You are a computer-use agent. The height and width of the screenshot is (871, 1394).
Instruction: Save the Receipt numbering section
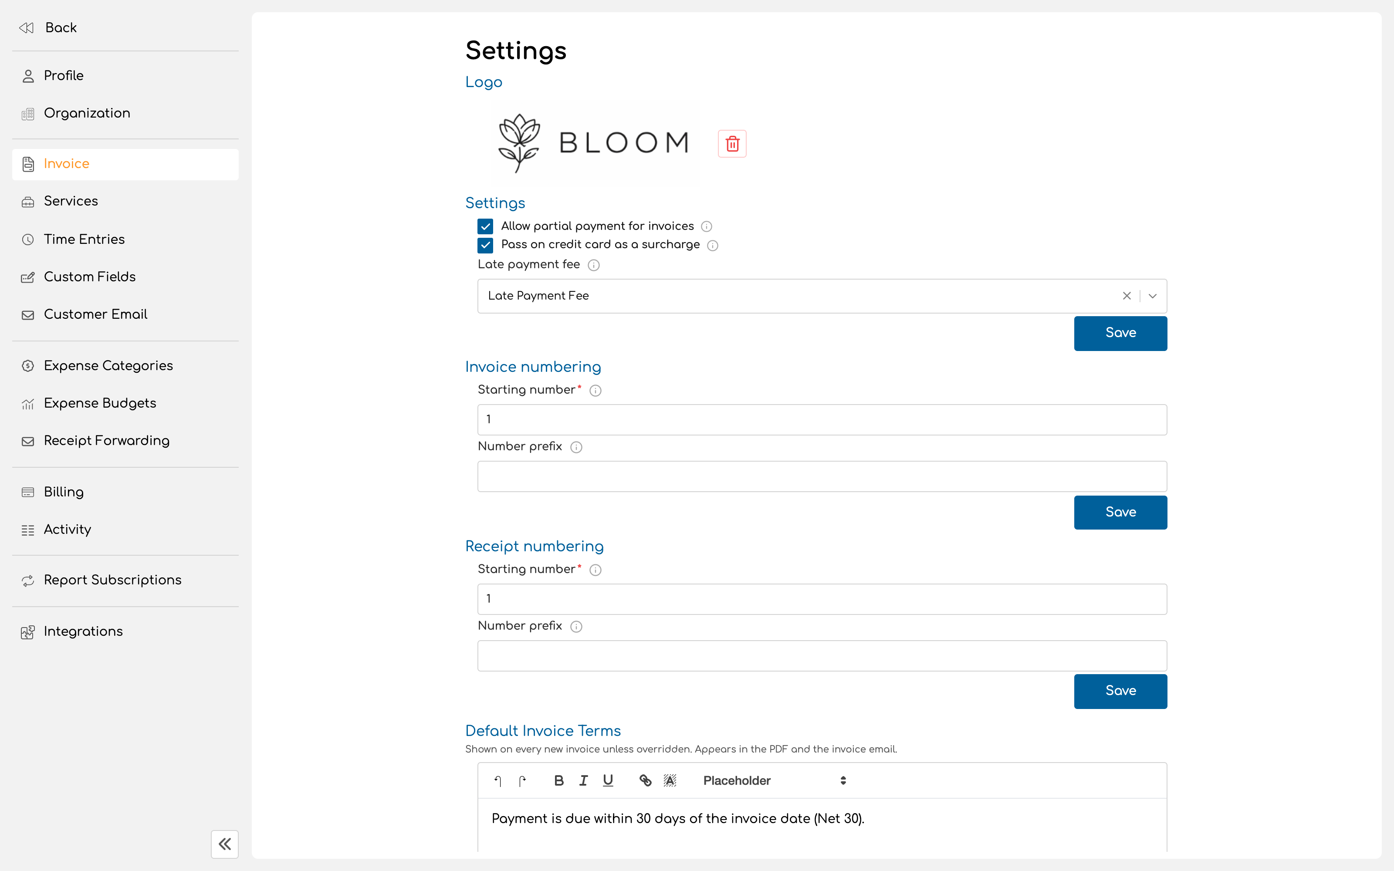coord(1120,691)
